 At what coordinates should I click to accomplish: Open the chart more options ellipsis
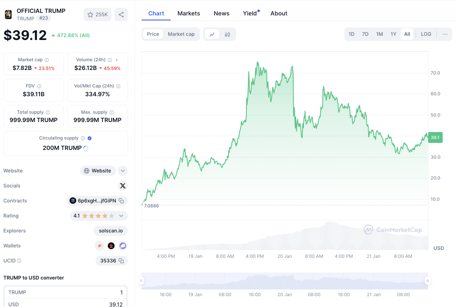tap(445, 34)
